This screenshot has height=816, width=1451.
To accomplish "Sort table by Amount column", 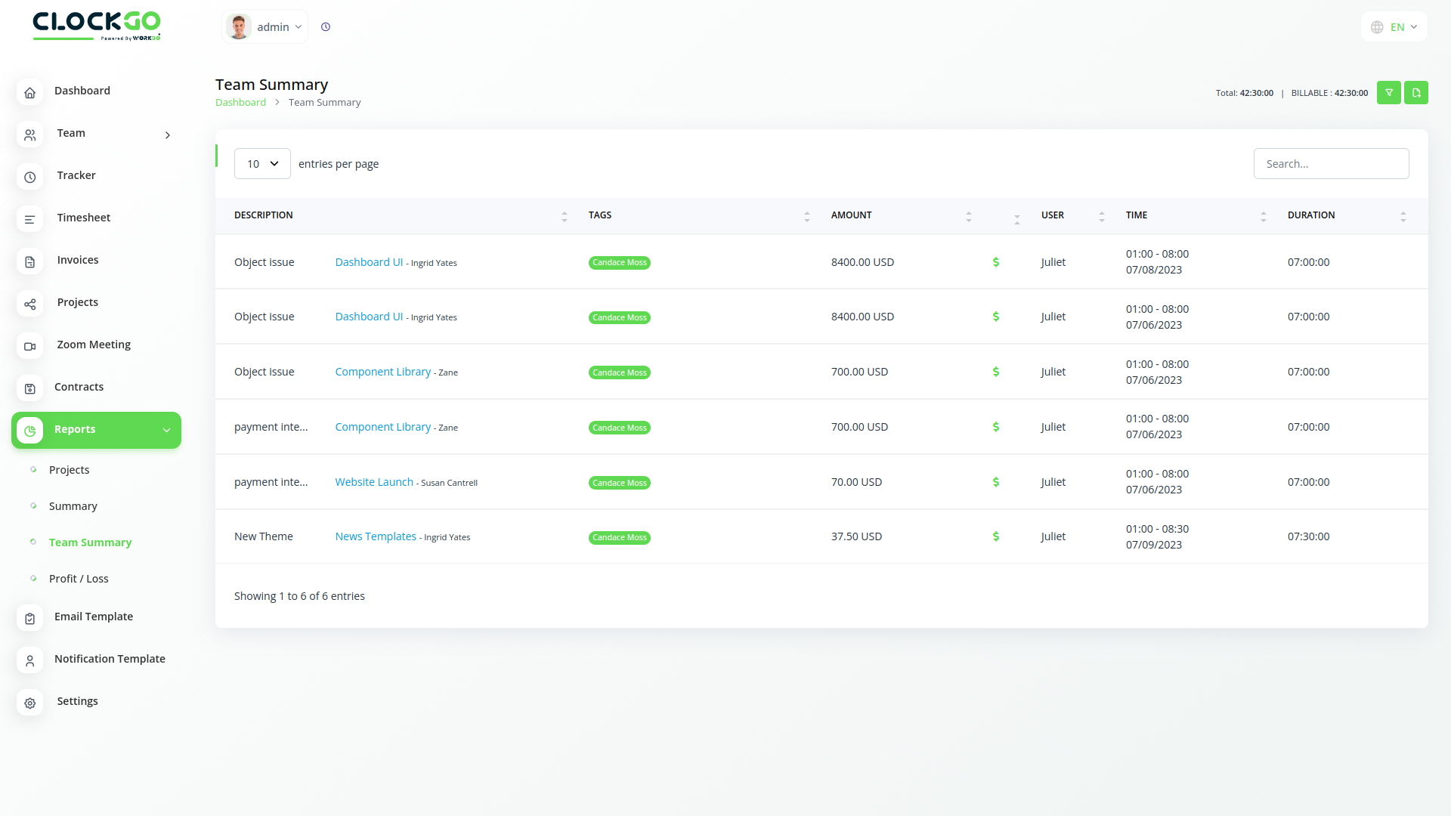I will point(852,215).
